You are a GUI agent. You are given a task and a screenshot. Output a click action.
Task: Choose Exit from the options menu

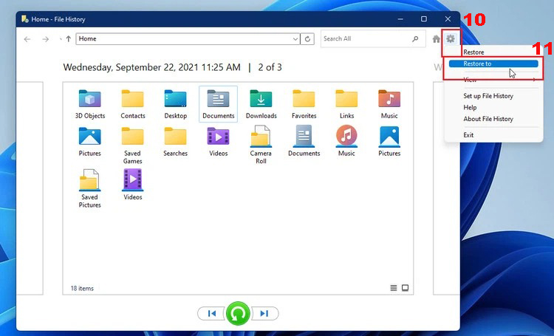tap(468, 135)
